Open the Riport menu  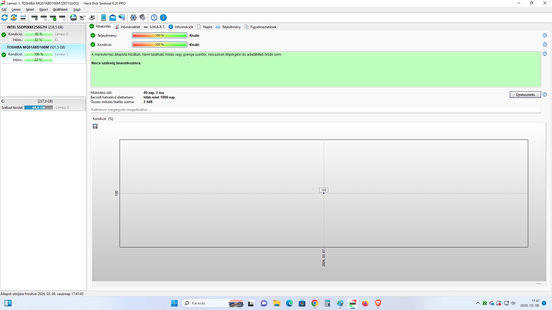coord(43,9)
